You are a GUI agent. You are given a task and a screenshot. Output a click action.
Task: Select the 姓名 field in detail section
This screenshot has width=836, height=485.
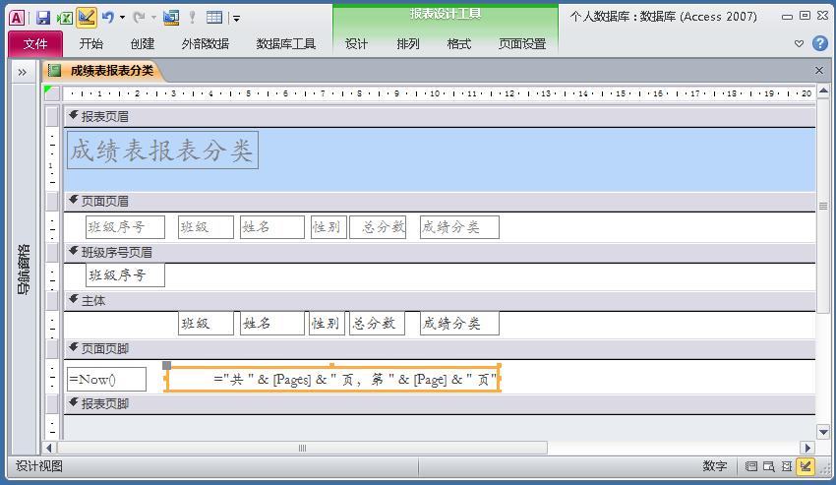[271, 324]
